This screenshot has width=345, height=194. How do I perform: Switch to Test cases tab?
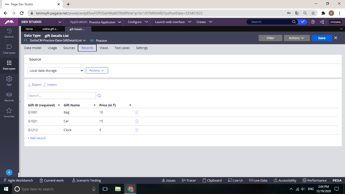tap(122, 48)
